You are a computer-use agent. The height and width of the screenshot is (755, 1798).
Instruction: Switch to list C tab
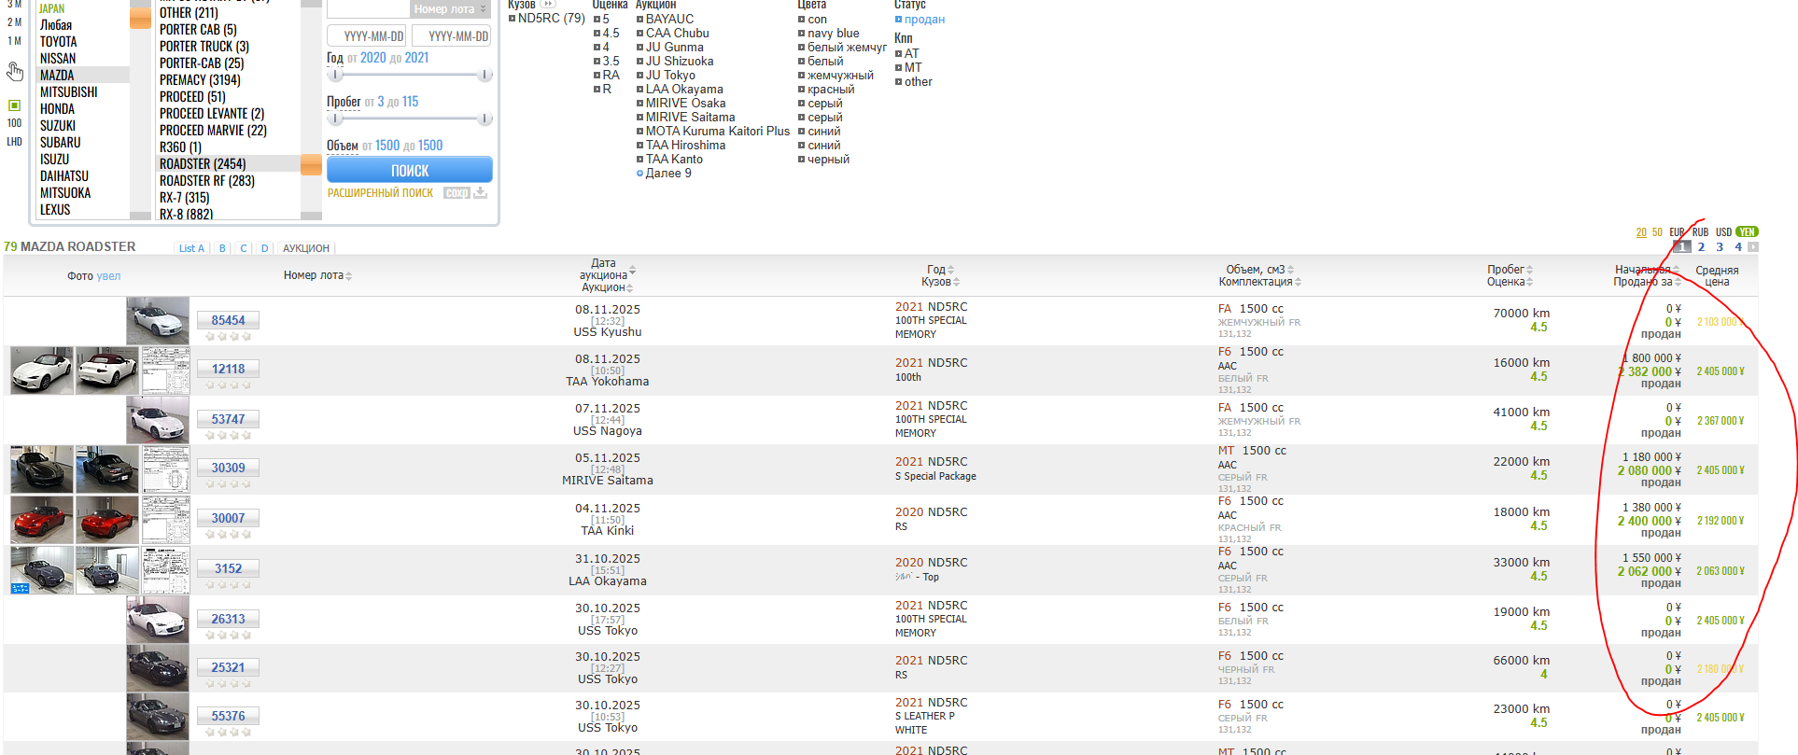pos(244,248)
